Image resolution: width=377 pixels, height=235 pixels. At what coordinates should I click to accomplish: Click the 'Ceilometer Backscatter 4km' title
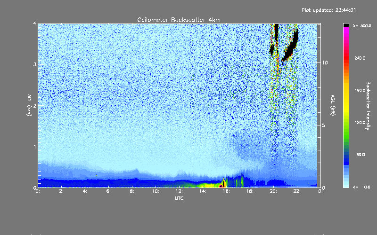pos(179,20)
